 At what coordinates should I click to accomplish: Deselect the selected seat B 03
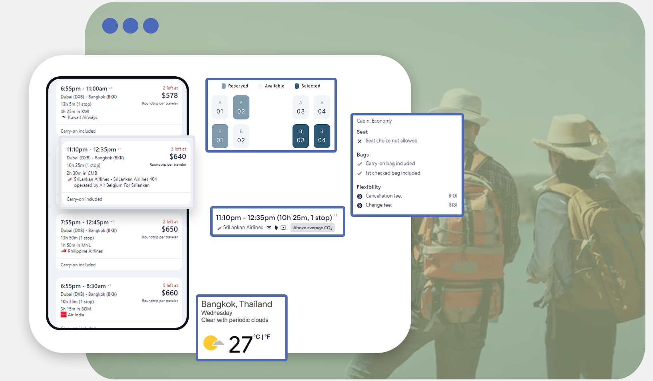(301, 136)
